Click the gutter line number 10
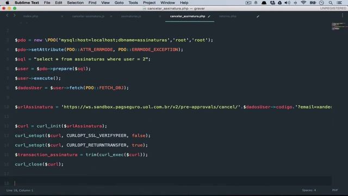 7,107
